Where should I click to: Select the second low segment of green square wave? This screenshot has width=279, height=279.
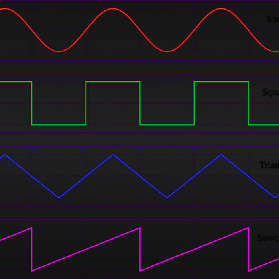(167, 125)
